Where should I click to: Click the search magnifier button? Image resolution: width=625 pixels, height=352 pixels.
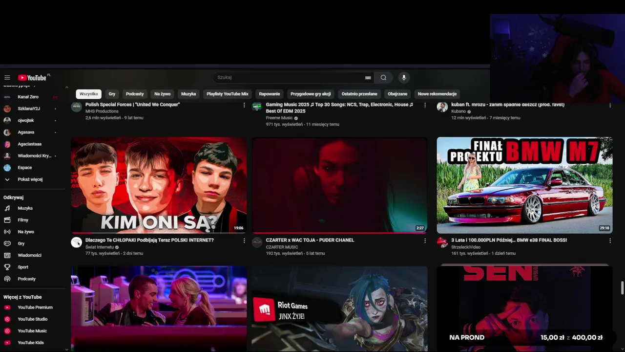[x=383, y=77]
